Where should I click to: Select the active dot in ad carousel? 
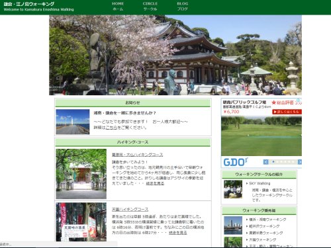(x=273, y=162)
